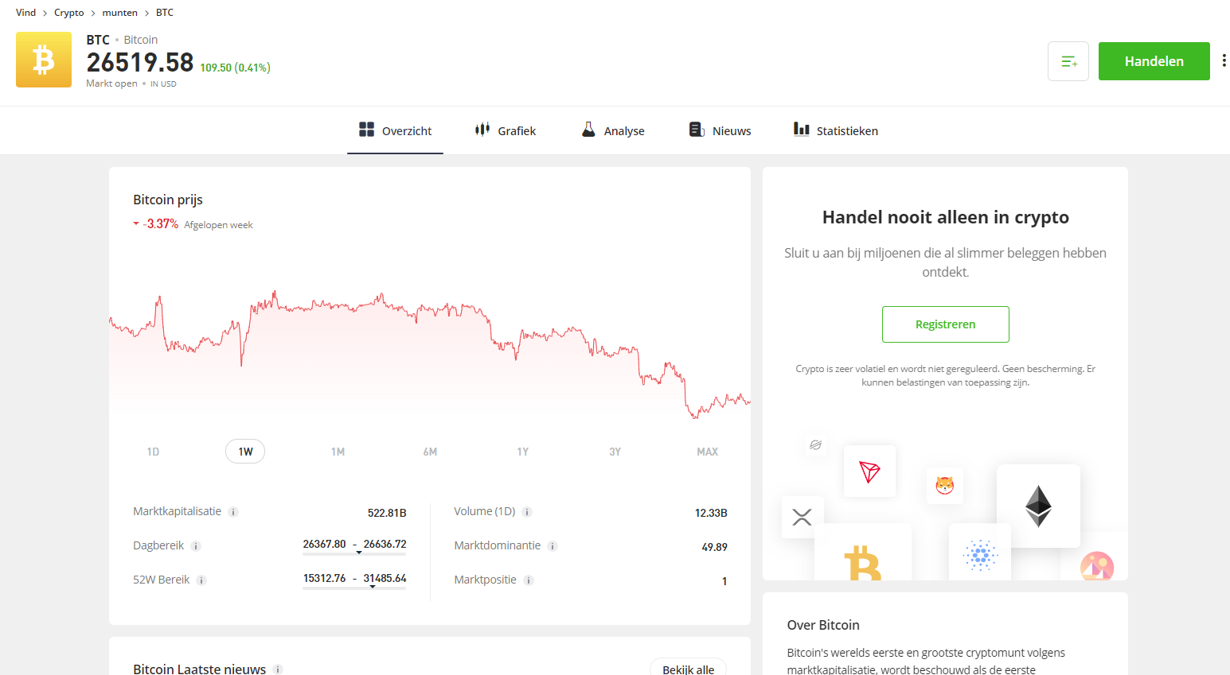Click the Dagbereik range slider bar
This screenshot has height=675, width=1230.
pyautogui.click(x=354, y=553)
